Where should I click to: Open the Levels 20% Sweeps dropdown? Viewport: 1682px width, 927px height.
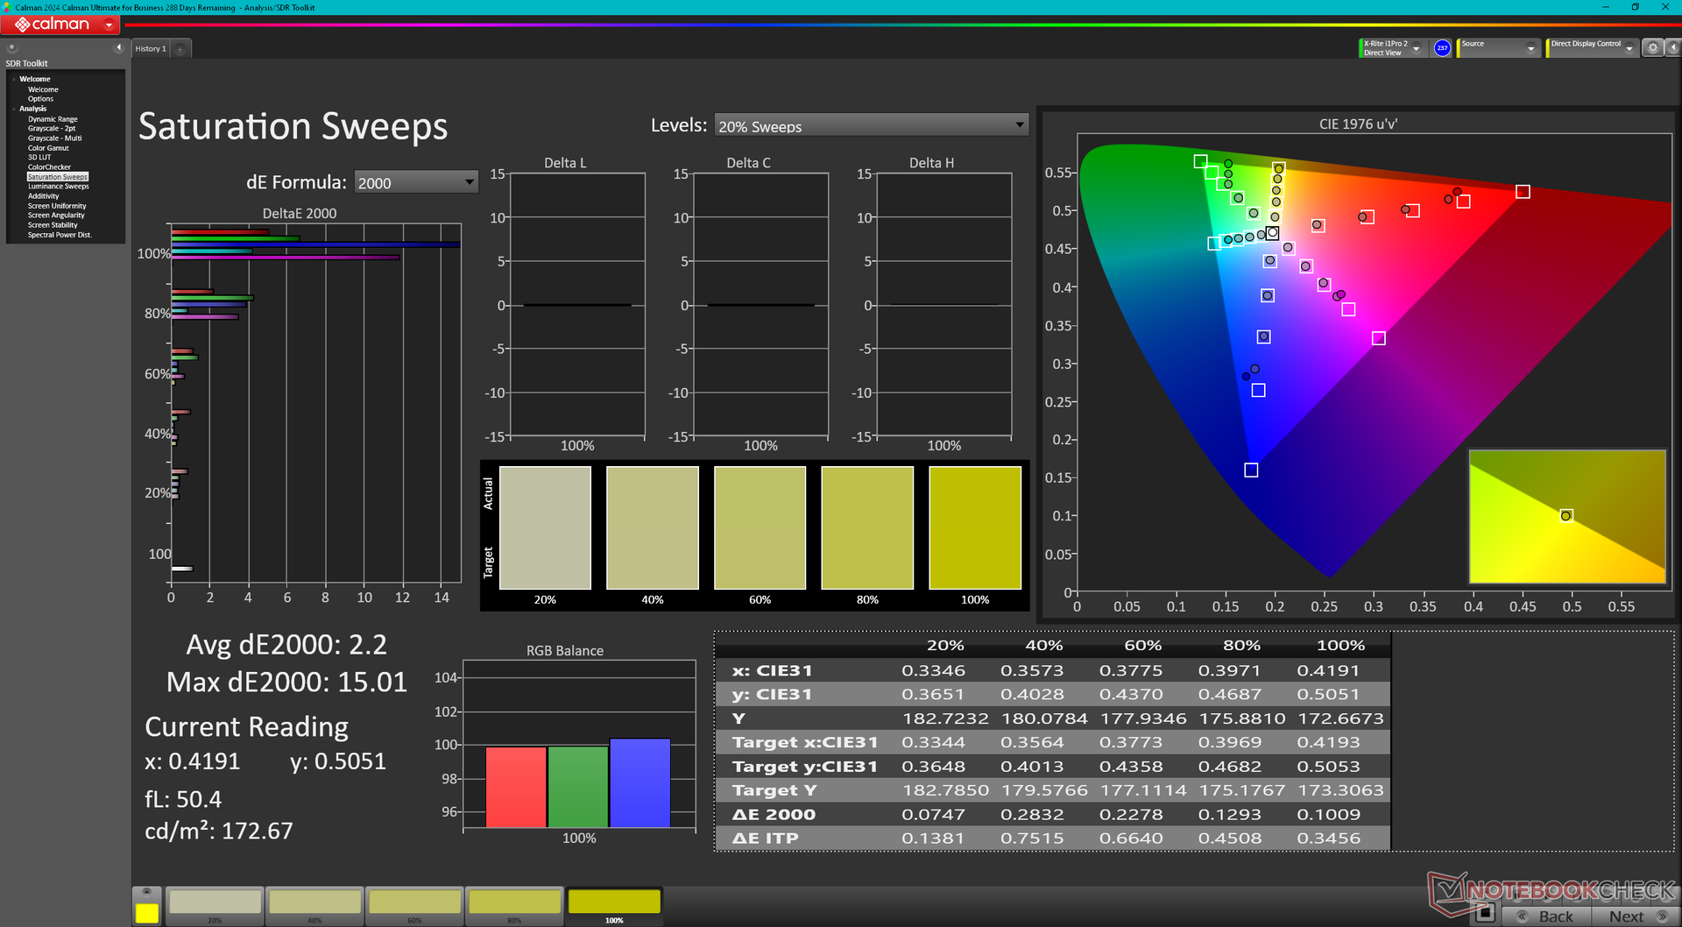(x=871, y=126)
